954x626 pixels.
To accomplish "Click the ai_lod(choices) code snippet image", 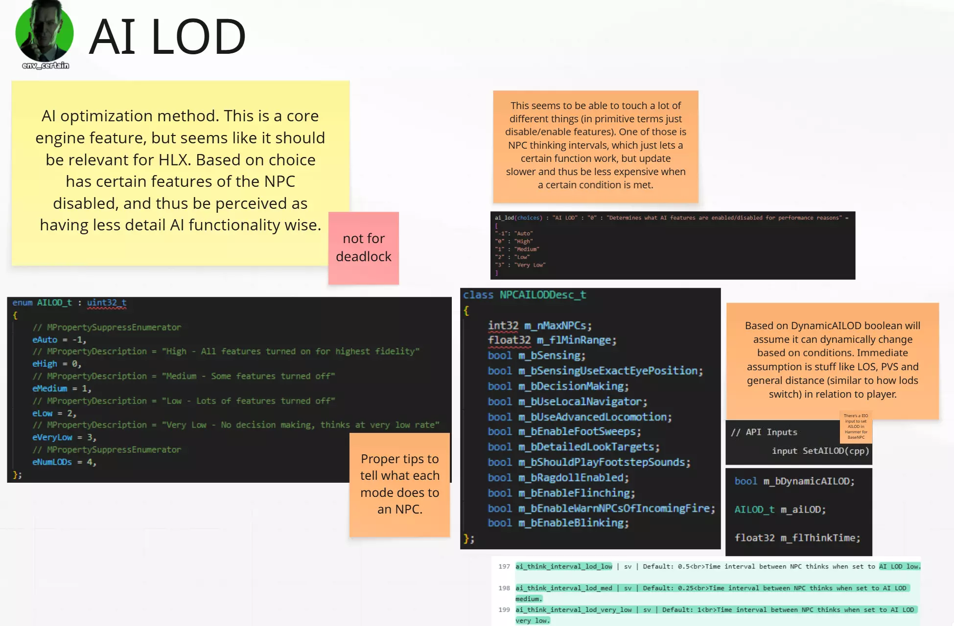I will click(x=673, y=245).
